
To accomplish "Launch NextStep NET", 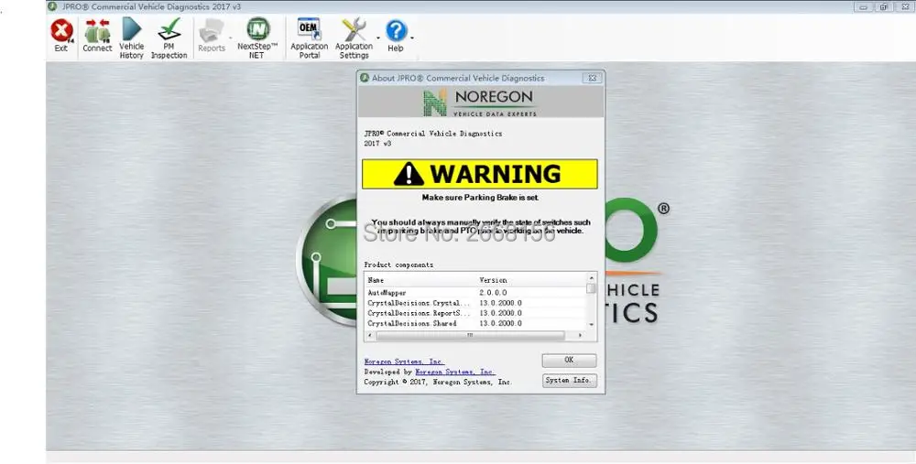I will (257, 38).
